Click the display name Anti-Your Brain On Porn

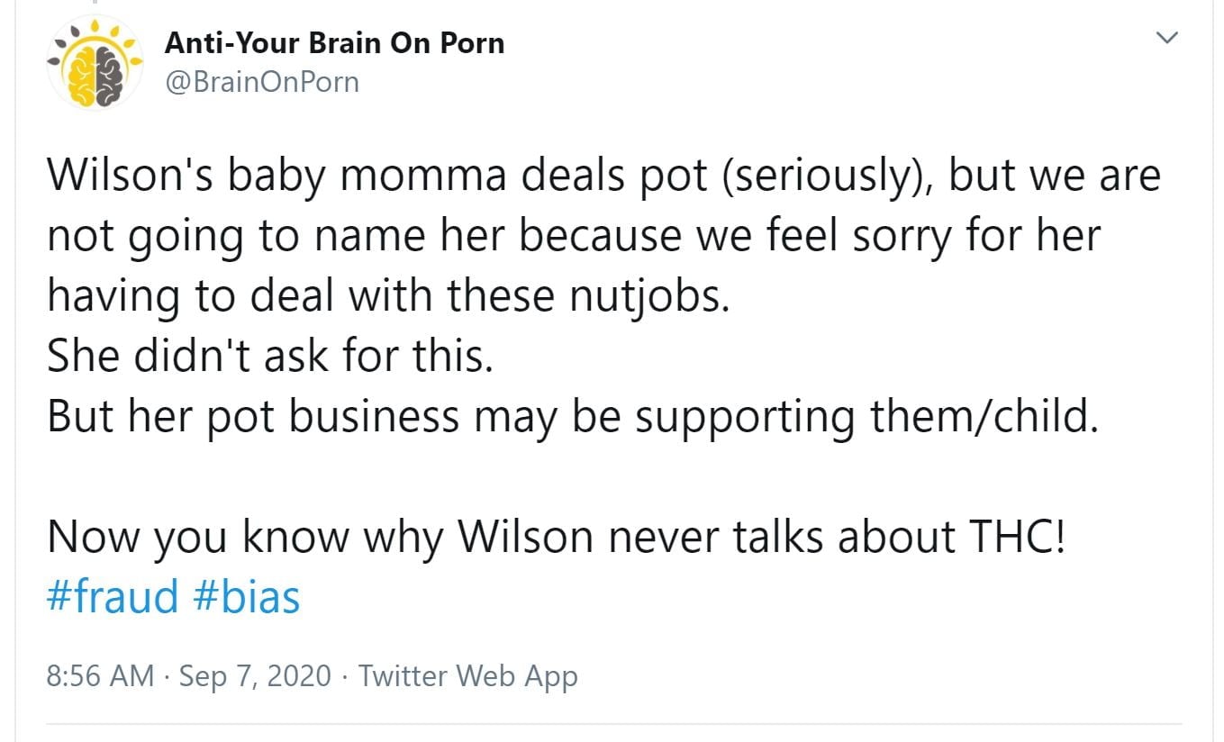click(x=334, y=43)
